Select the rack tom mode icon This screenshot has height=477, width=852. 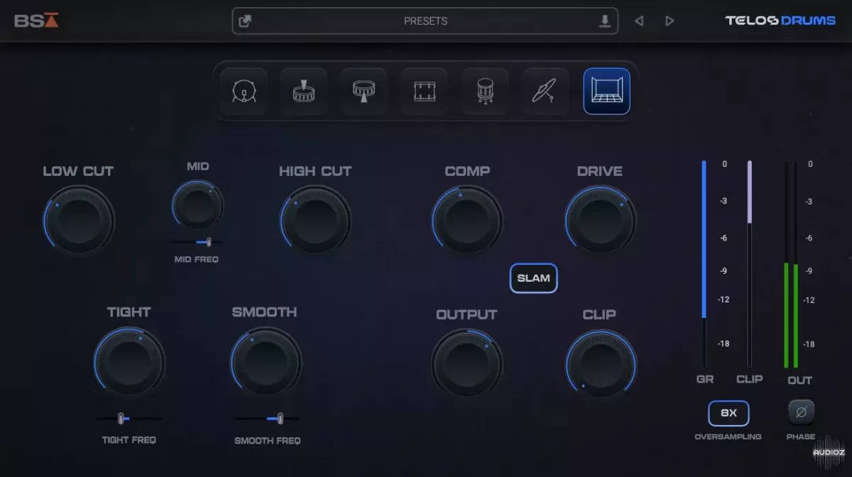[x=425, y=91]
